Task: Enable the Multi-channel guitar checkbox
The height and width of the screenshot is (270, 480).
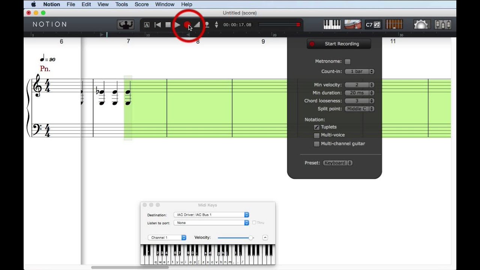Action: [317, 144]
